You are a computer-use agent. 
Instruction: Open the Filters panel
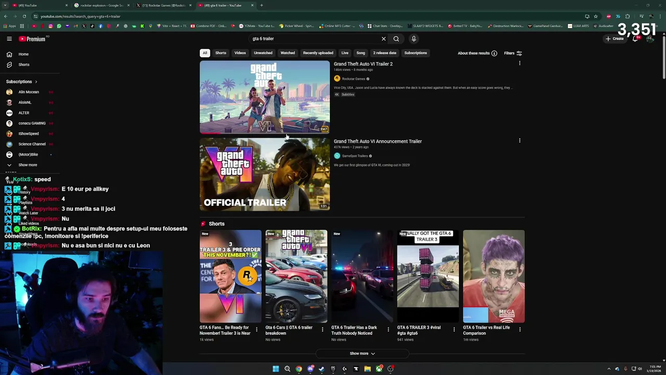pos(513,53)
